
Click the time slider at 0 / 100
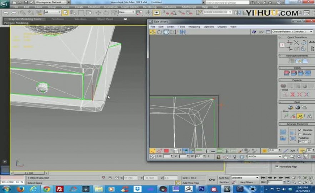pyautogui.click(x=29, y=173)
